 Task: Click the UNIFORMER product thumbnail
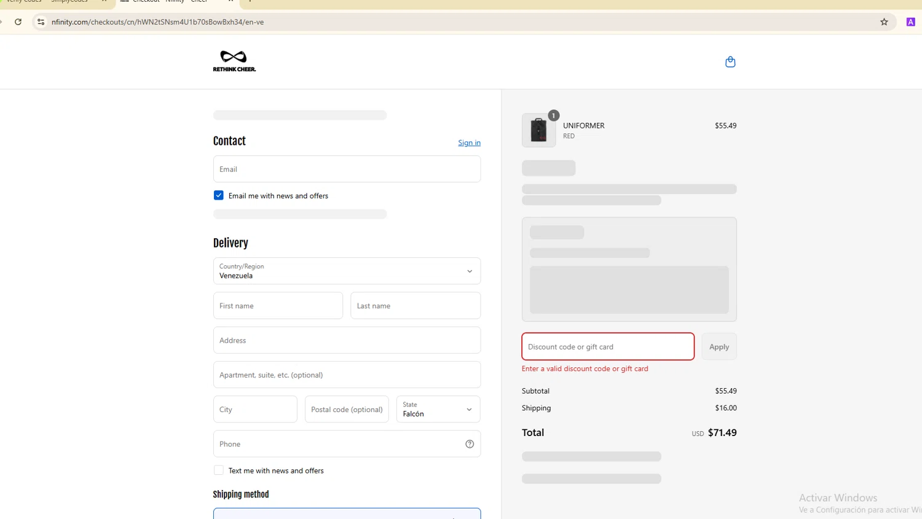[539, 130]
